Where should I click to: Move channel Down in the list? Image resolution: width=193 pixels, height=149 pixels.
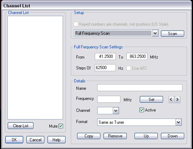point(173,136)
